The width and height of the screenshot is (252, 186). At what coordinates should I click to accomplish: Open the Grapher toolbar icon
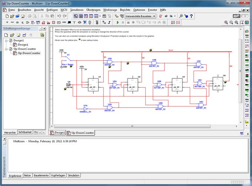click(96, 16)
